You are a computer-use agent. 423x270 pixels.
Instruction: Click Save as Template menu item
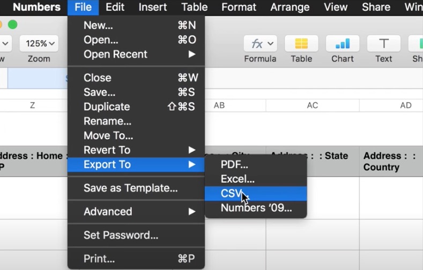coord(130,188)
